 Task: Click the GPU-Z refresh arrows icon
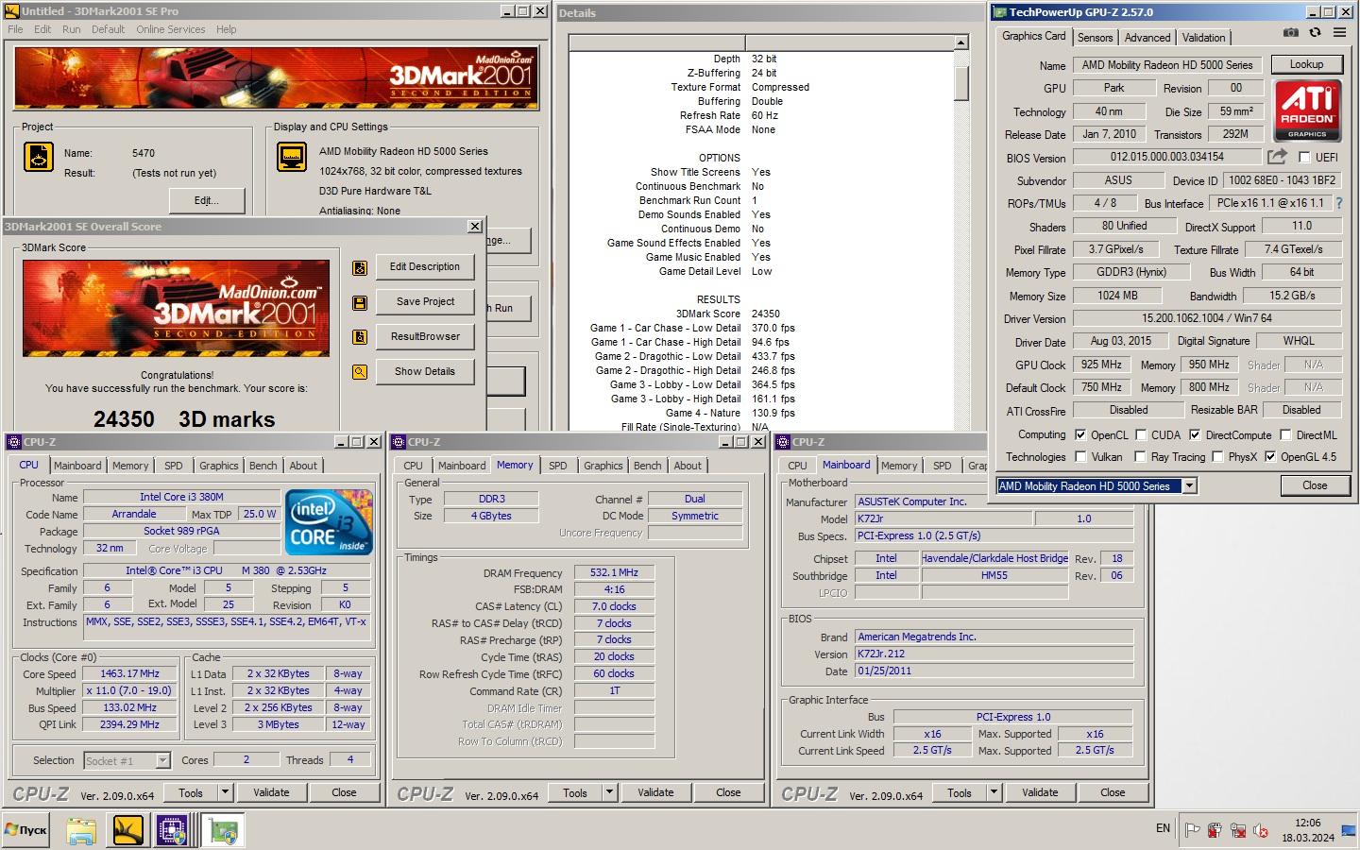point(1315,32)
